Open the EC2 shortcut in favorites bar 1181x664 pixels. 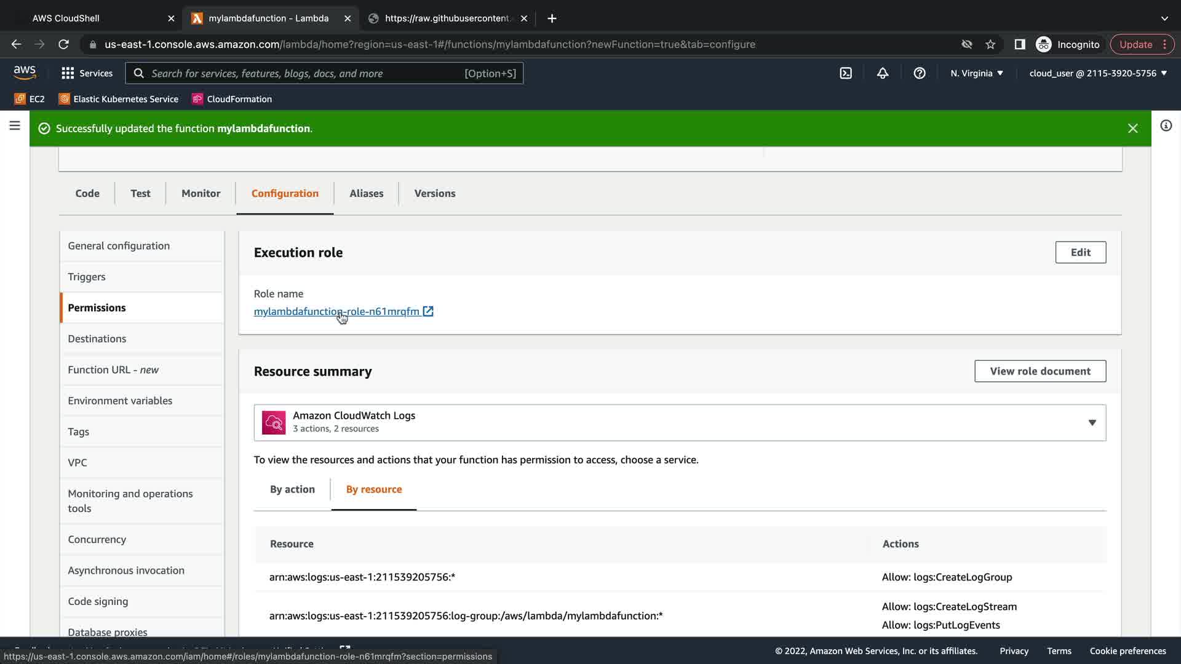(30, 99)
